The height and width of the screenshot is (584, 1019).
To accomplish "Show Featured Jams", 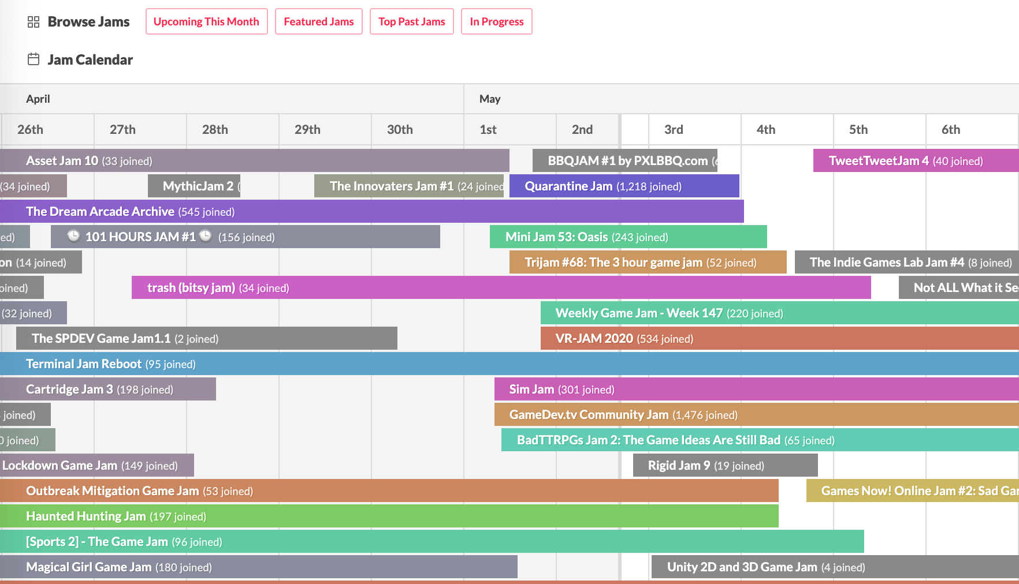I will tap(318, 22).
